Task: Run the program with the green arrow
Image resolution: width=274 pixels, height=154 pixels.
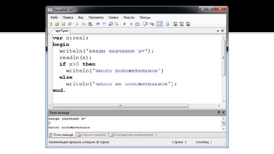Action: [125, 24]
